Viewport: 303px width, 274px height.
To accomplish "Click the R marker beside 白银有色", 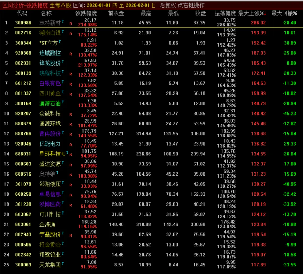I will tap(71, 84).
